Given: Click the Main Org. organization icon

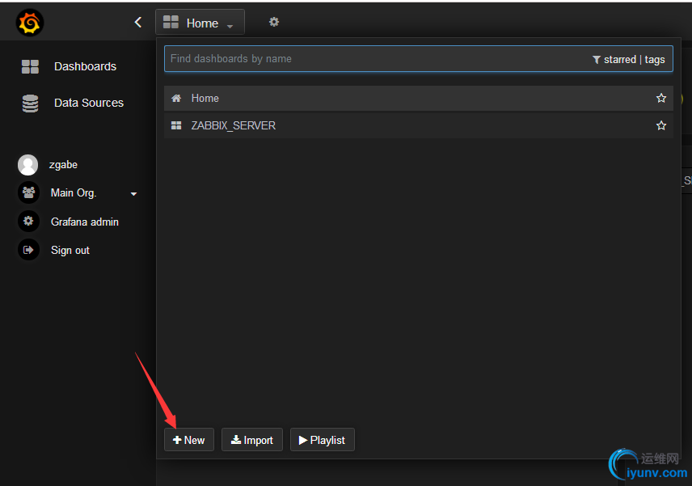Looking at the screenshot, I should coord(28,193).
